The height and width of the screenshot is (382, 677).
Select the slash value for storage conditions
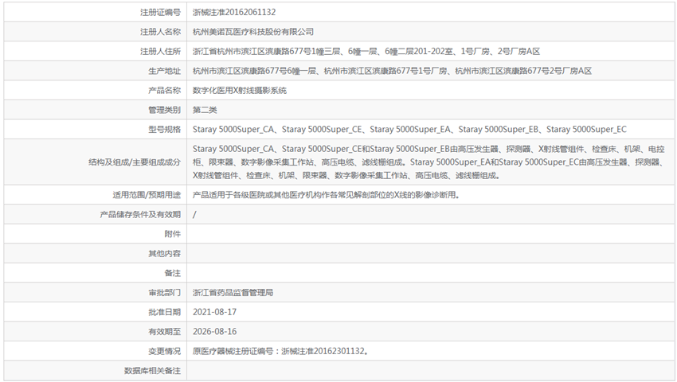click(194, 215)
